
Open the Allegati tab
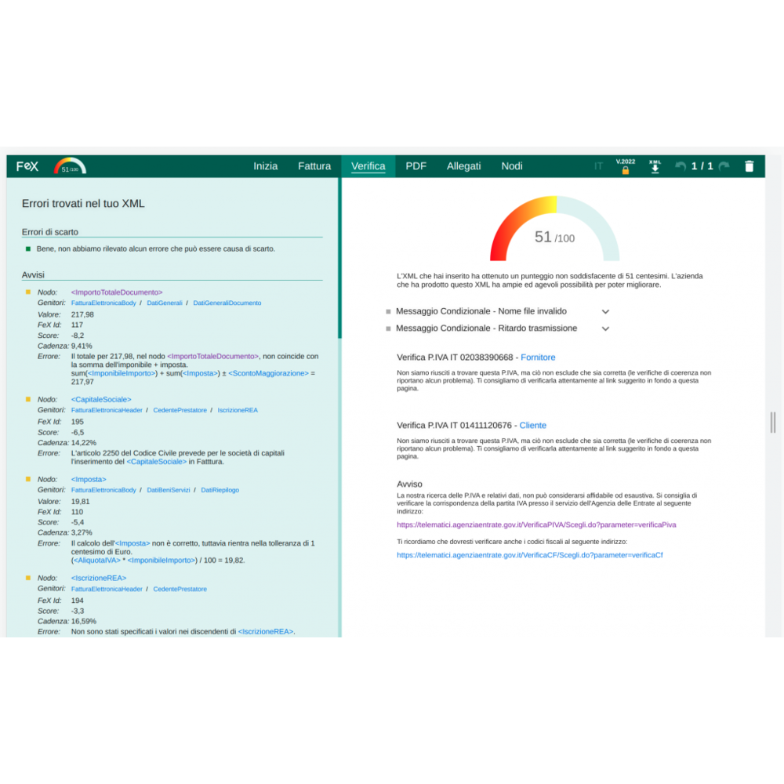point(463,166)
